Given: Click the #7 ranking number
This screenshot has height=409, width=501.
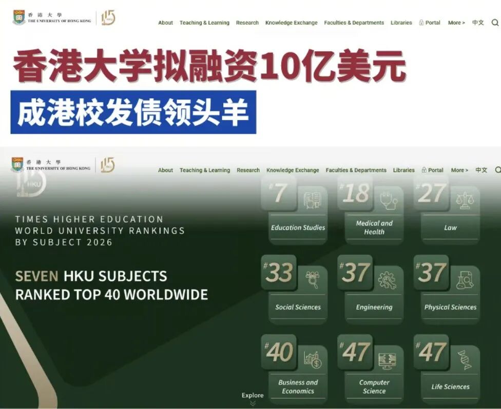Looking at the screenshot, I should click(x=278, y=193).
